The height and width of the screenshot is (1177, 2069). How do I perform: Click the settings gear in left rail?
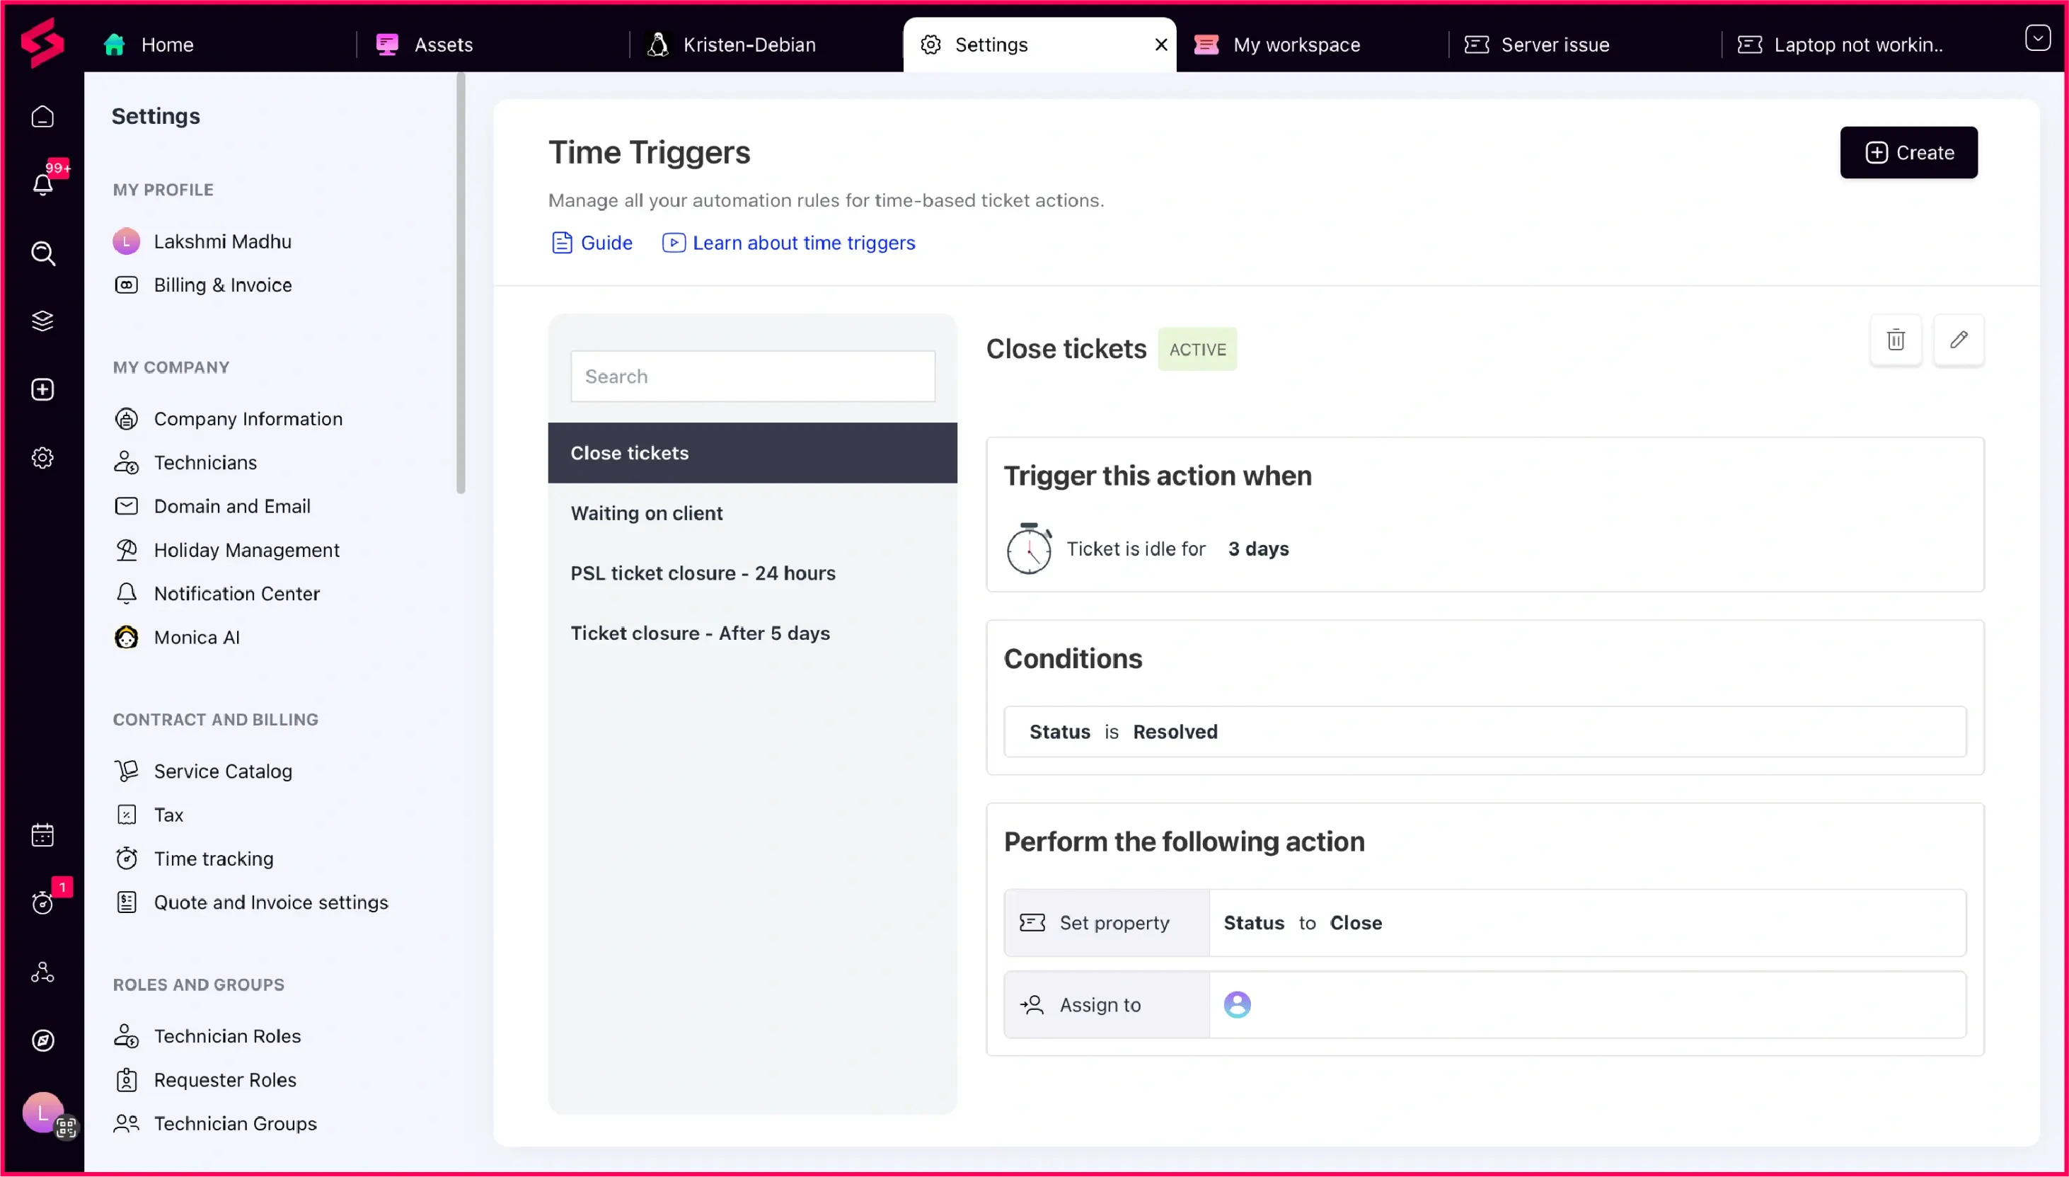tap(43, 457)
